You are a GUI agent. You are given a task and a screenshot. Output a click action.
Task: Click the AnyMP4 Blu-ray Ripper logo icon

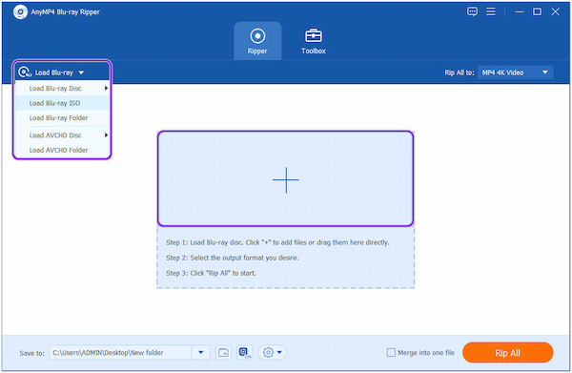[20, 12]
